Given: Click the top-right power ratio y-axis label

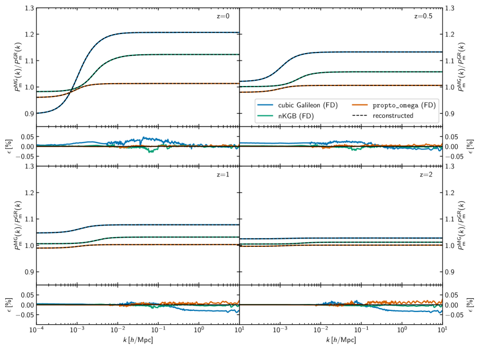Looking at the screenshot, I should [x=461, y=67].
